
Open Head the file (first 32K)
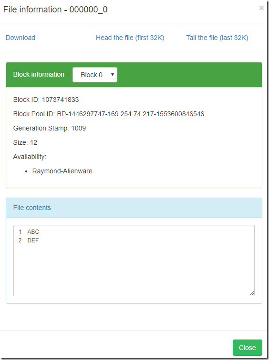[130, 38]
